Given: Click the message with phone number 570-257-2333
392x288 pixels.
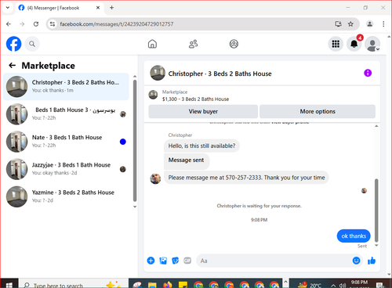Looking at the screenshot, I should coord(246,178).
